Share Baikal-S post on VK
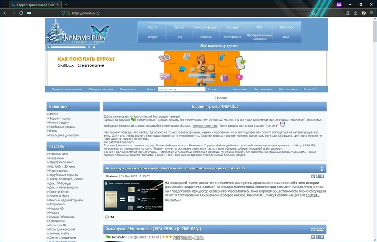The height and width of the screenshot is (242, 377). coord(322,177)
